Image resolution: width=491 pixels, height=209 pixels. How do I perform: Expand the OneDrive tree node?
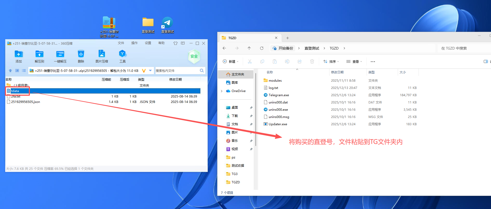(x=222, y=91)
